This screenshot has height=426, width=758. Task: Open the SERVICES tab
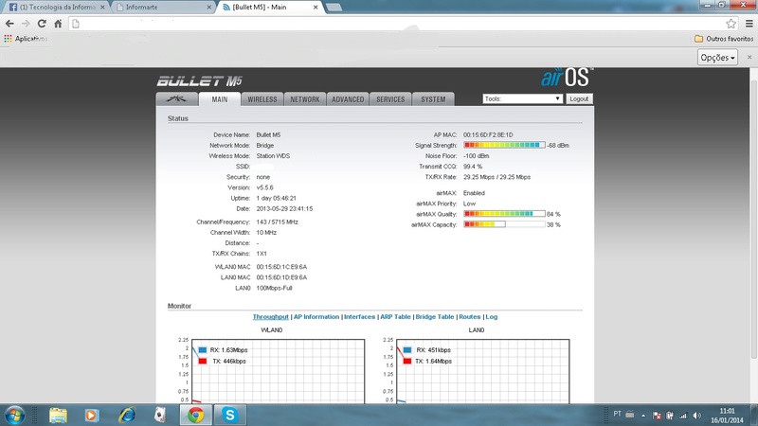[x=390, y=99]
